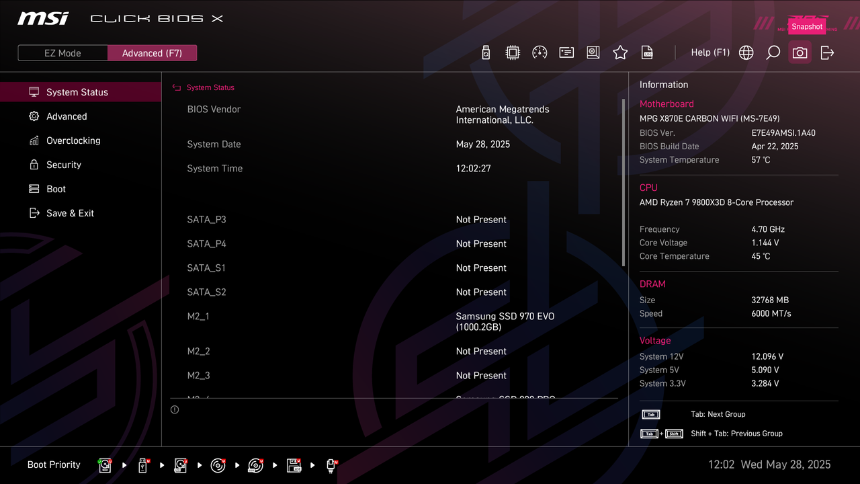Select the hard disk boot device icon
This screenshot has width=860, height=484.
(x=105, y=465)
